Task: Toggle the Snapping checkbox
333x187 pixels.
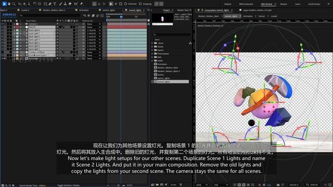Action: coord(140,4)
